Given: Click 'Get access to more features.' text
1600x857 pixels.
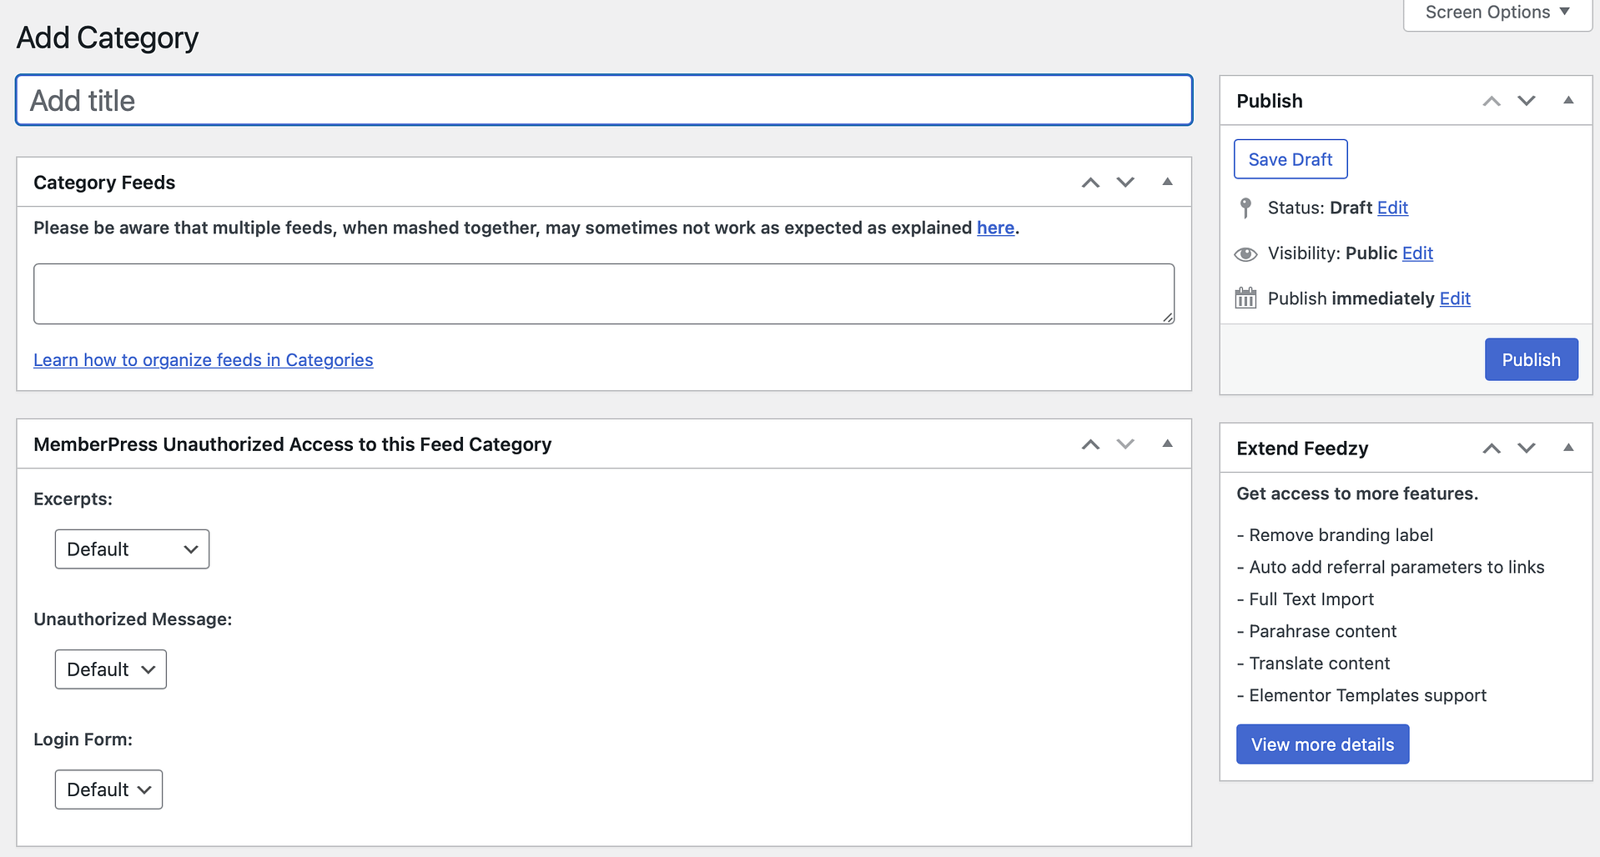Looking at the screenshot, I should (1357, 494).
